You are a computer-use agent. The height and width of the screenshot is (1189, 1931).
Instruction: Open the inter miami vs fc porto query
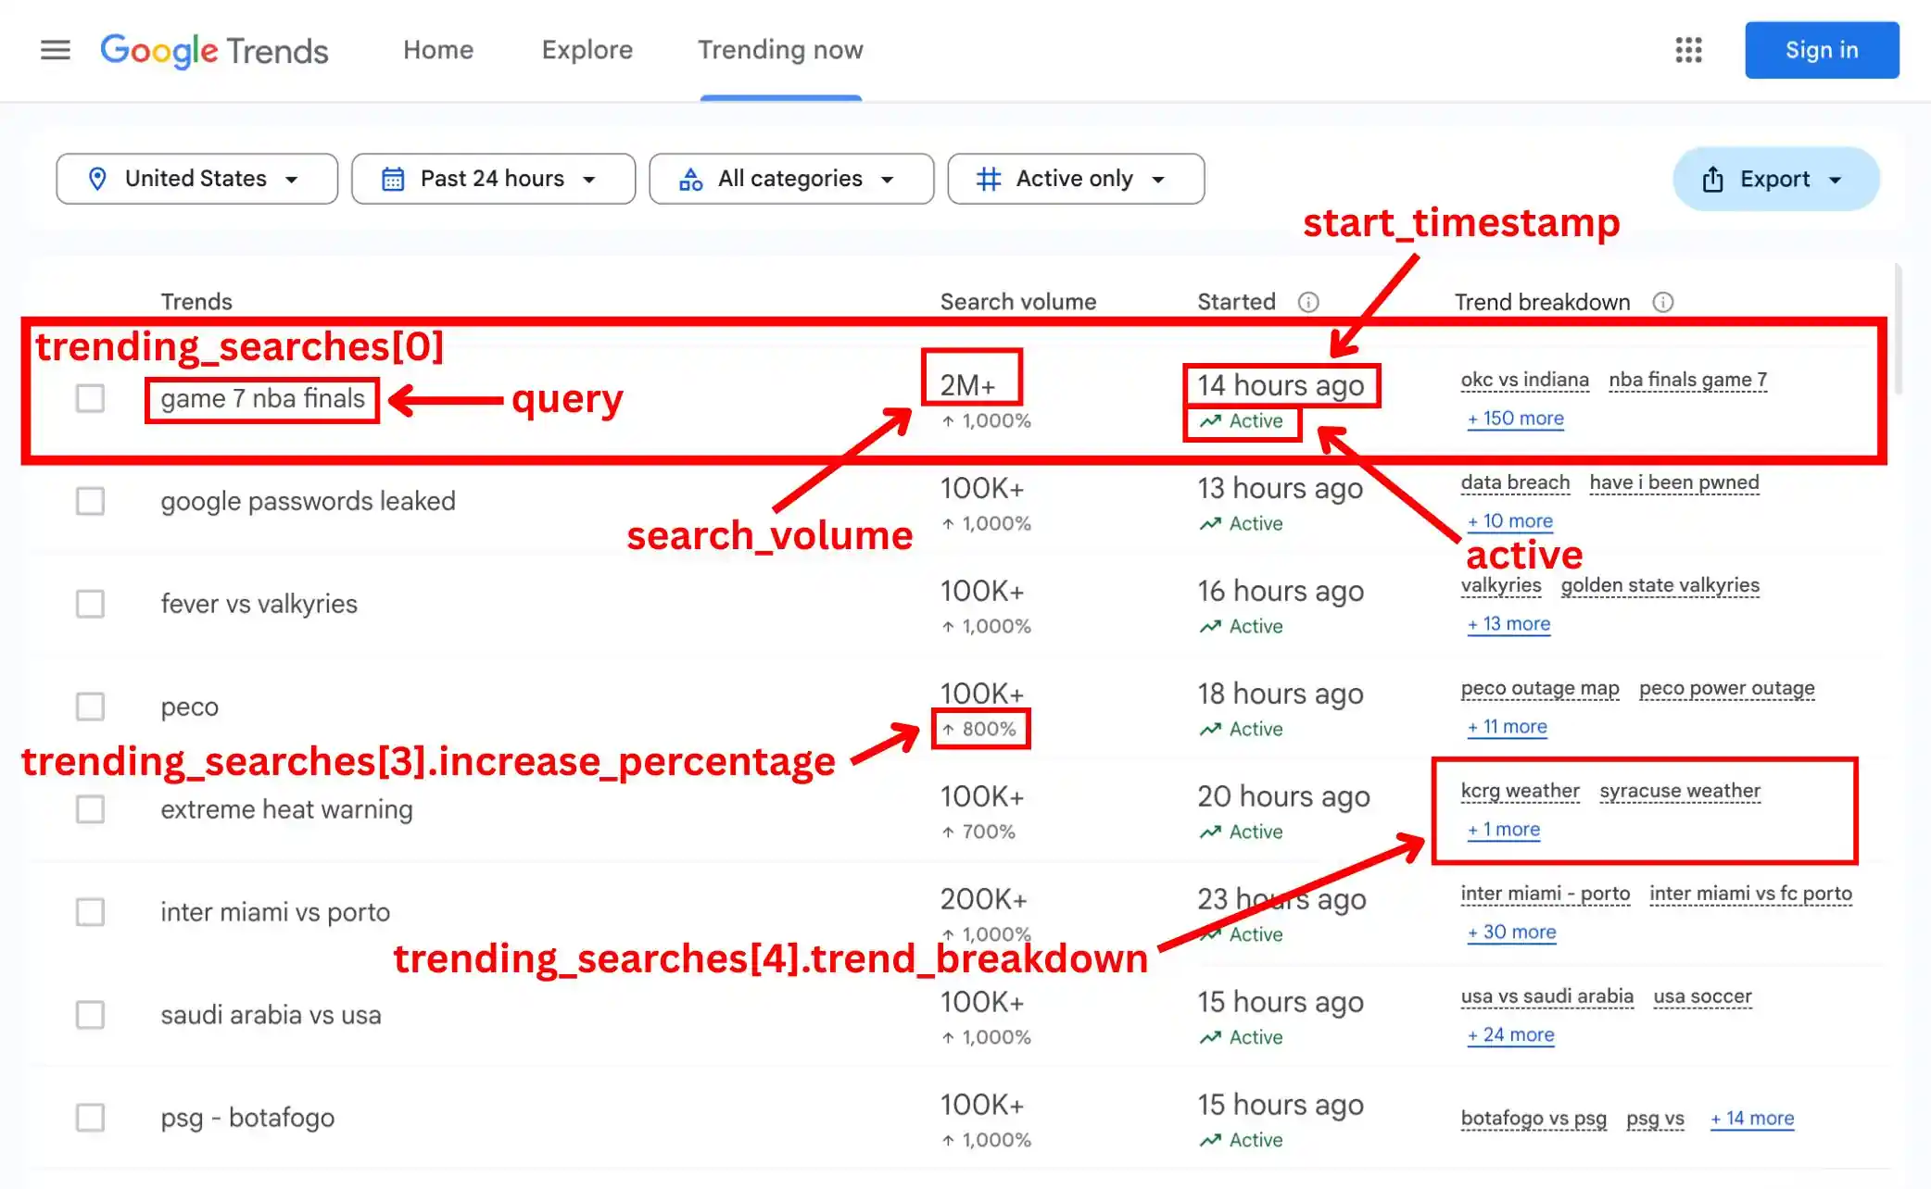[x=1751, y=894]
